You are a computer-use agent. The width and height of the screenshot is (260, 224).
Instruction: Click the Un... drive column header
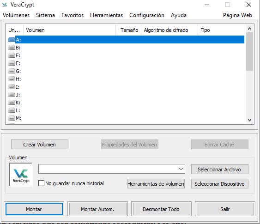coord(14,30)
